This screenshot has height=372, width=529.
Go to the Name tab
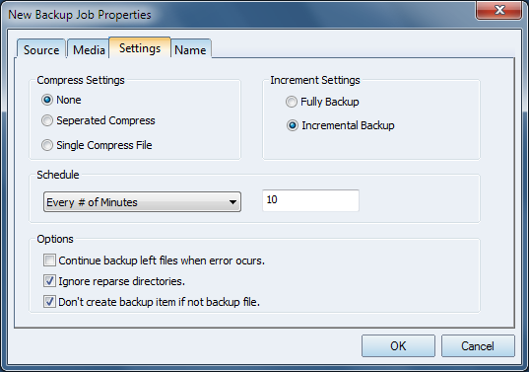tap(190, 49)
